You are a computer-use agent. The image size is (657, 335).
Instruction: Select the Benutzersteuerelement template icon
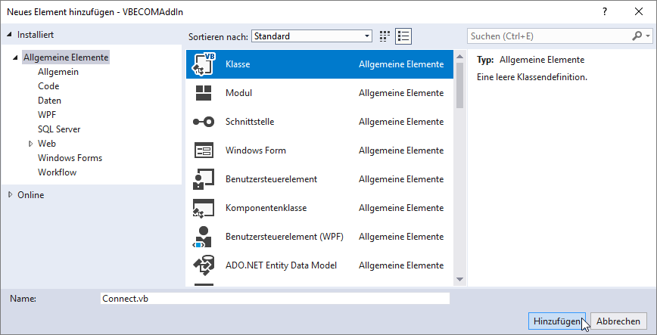[204, 179]
